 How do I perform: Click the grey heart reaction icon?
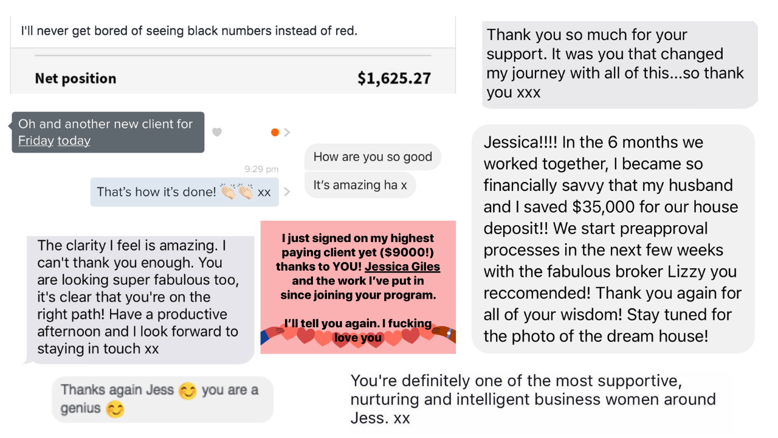(x=217, y=132)
